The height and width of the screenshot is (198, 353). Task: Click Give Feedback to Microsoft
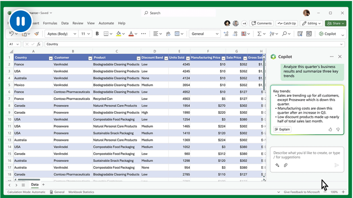tap(302, 192)
